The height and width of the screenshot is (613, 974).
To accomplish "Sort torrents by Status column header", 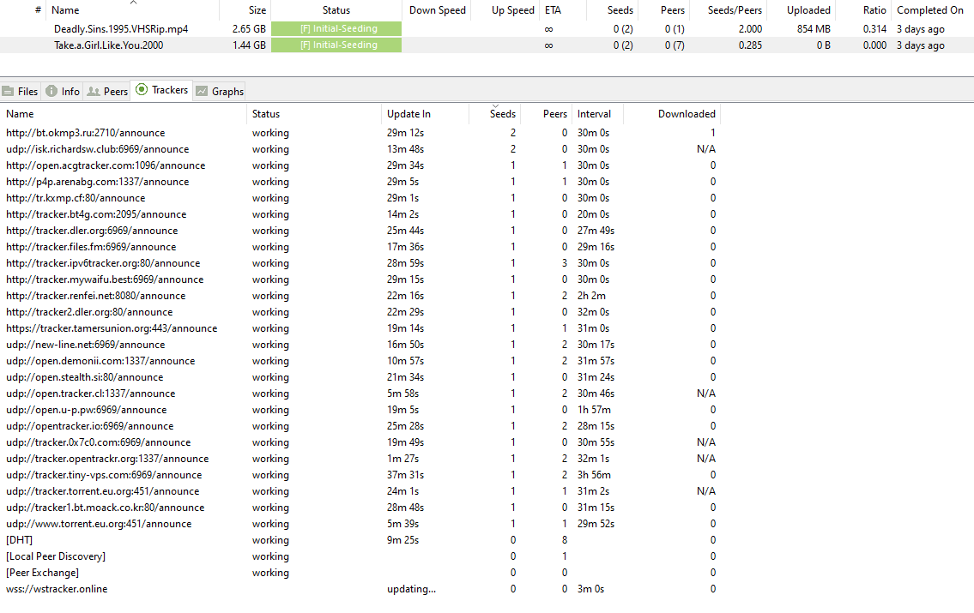I will tap(336, 10).
